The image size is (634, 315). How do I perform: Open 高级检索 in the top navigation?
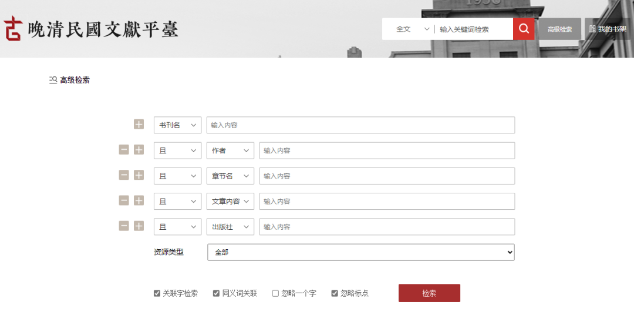pyautogui.click(x=559, y=29)
